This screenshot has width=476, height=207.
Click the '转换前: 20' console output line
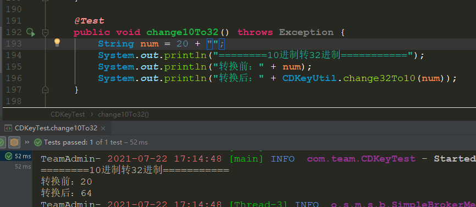coord(67,182)
